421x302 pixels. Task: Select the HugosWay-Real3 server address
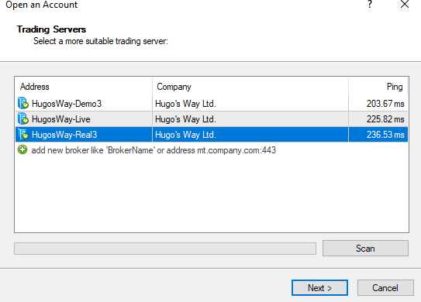[x=64, y=135]
